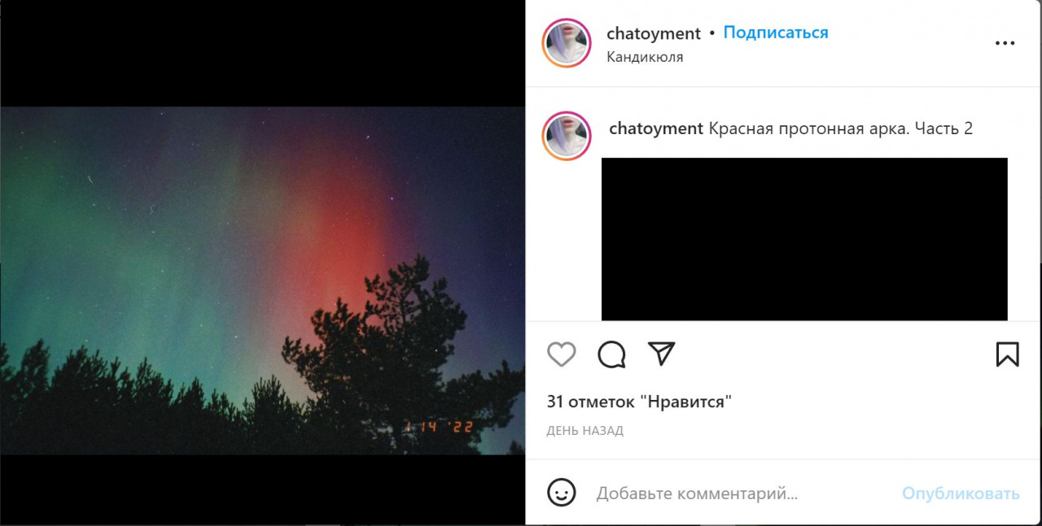The width and height of the screenshot is (1042, 526).
Task: Click the Опубликовать button
Action: pyautogui.click(x=961, y=493)
